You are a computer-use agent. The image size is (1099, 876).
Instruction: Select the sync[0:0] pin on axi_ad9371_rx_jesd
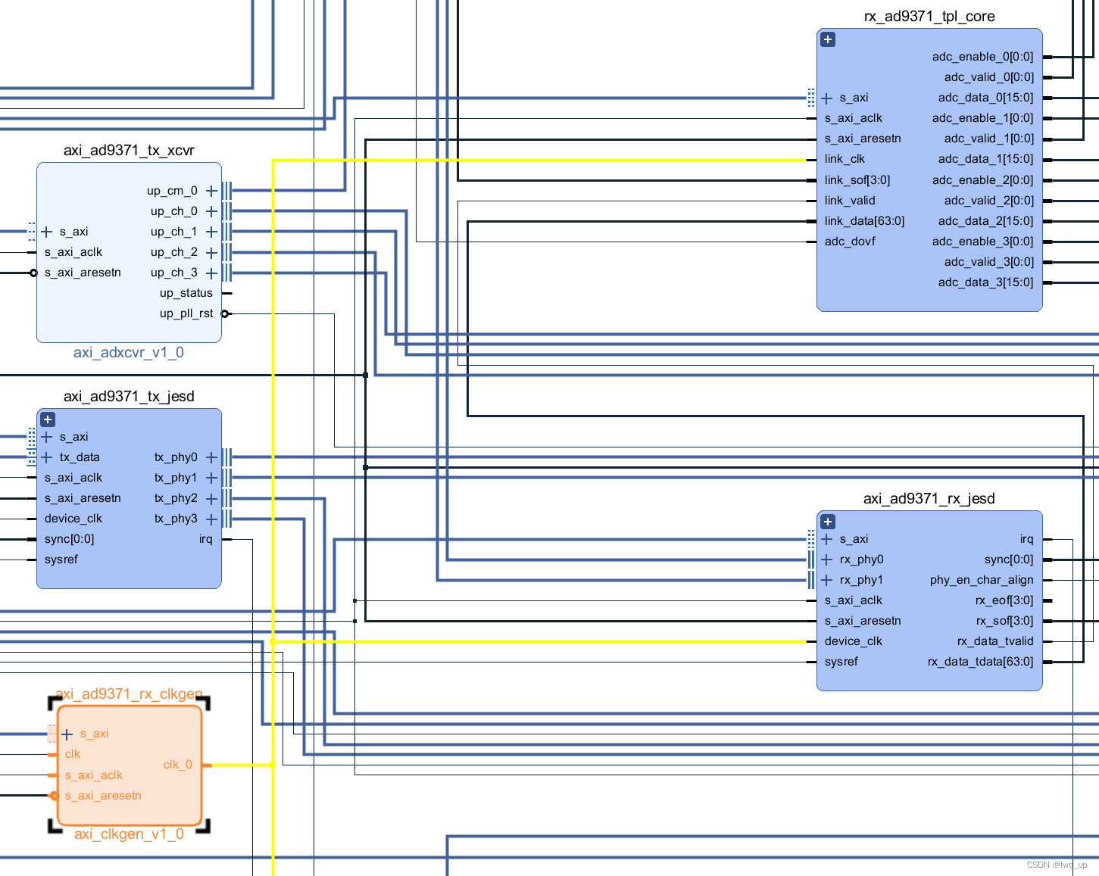tap(1009, 560)
